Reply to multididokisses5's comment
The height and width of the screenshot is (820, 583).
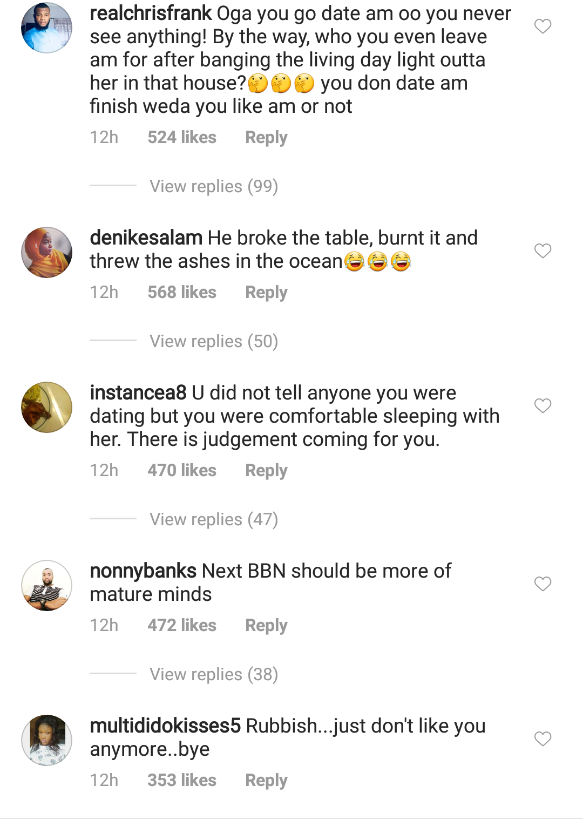[266, 781]
